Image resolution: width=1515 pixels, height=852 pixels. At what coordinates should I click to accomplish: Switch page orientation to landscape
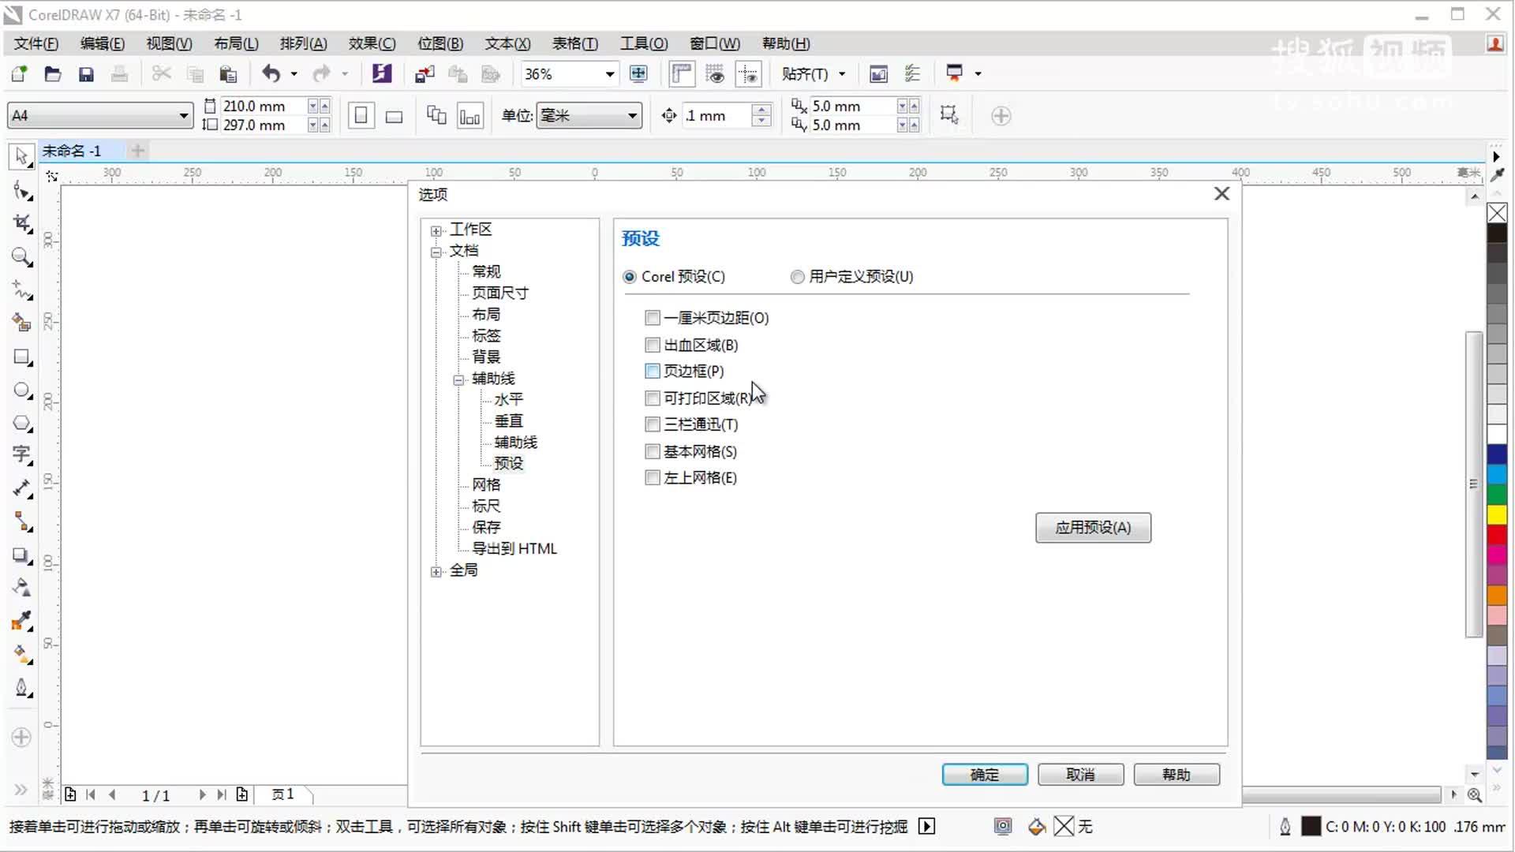[393, 116]
